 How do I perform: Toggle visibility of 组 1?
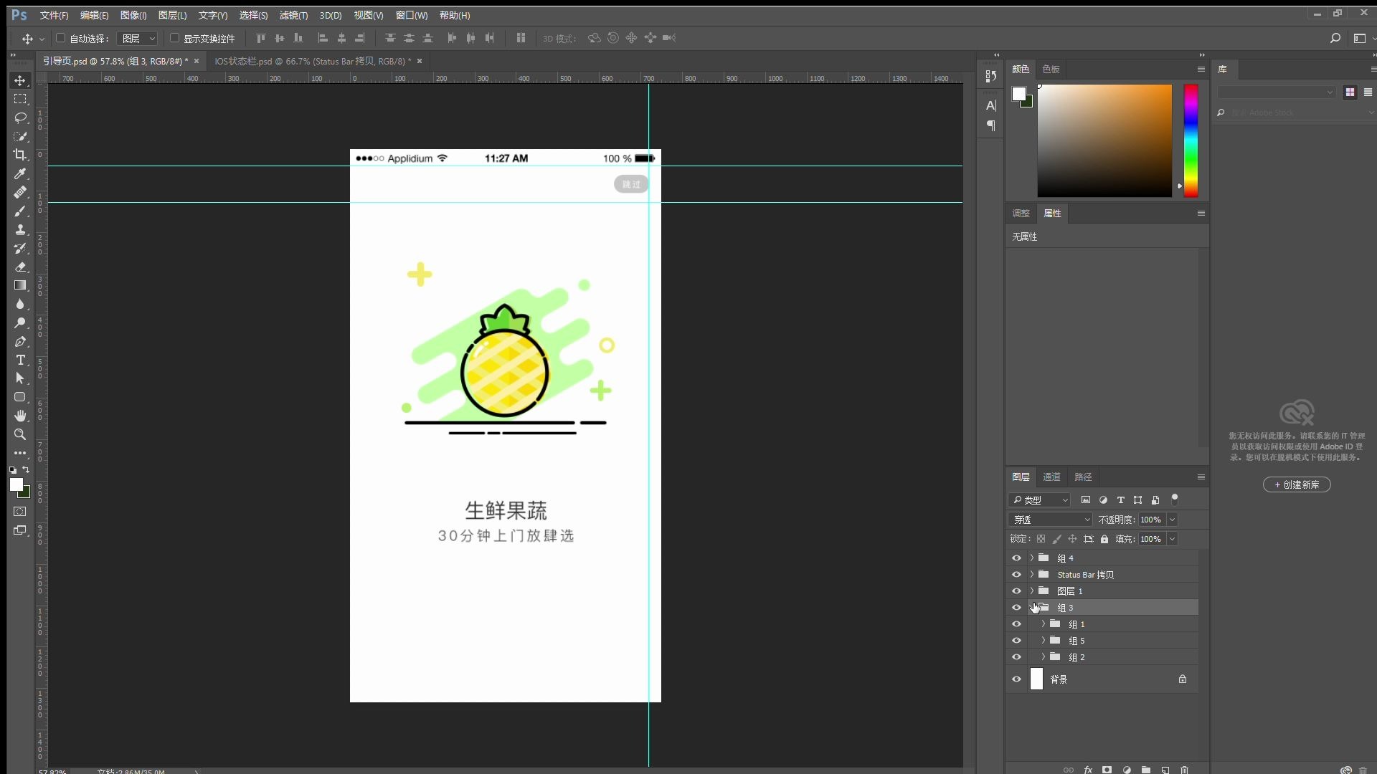point(1016,623)
